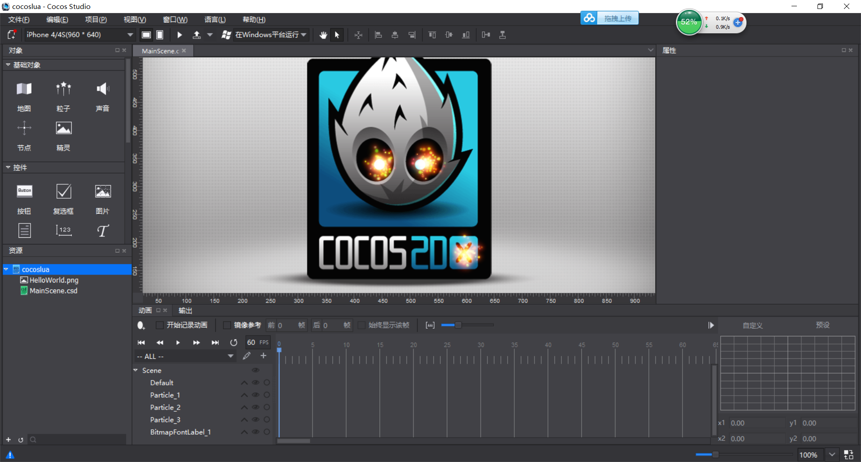861x462 pixels.
Task: Switch to portrait orientation icon
Action: coord(160,35)
